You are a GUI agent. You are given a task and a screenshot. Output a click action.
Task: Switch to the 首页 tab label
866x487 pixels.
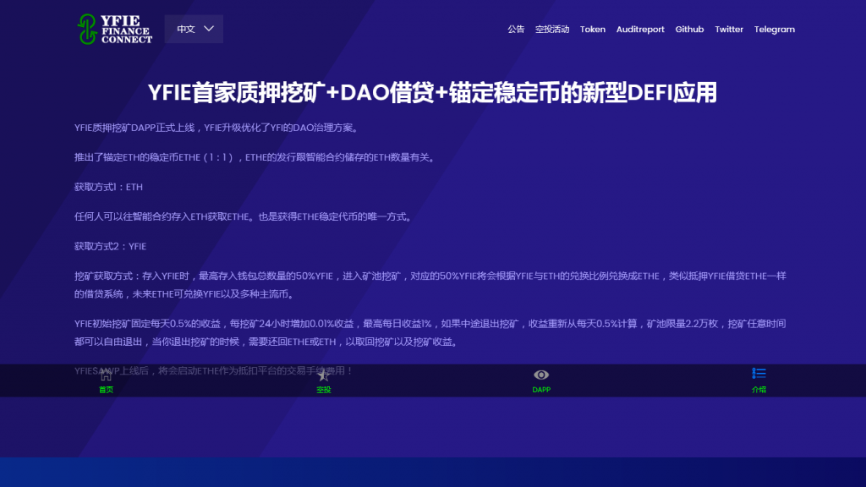point(106,390)
